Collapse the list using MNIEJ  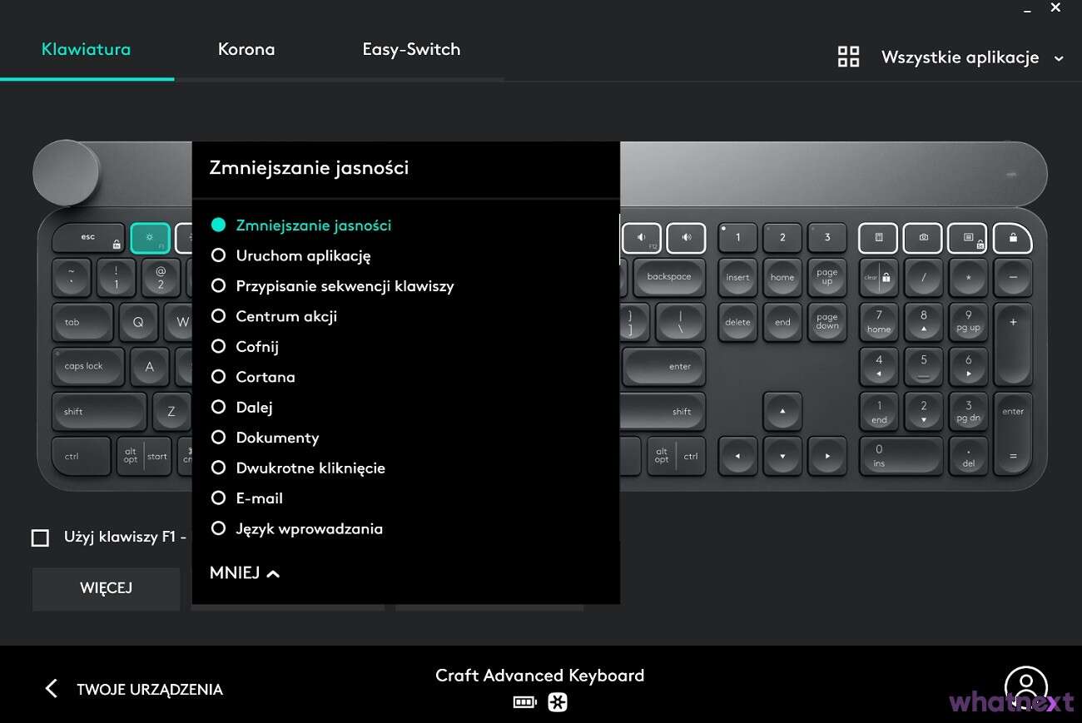tap(243, 572)
